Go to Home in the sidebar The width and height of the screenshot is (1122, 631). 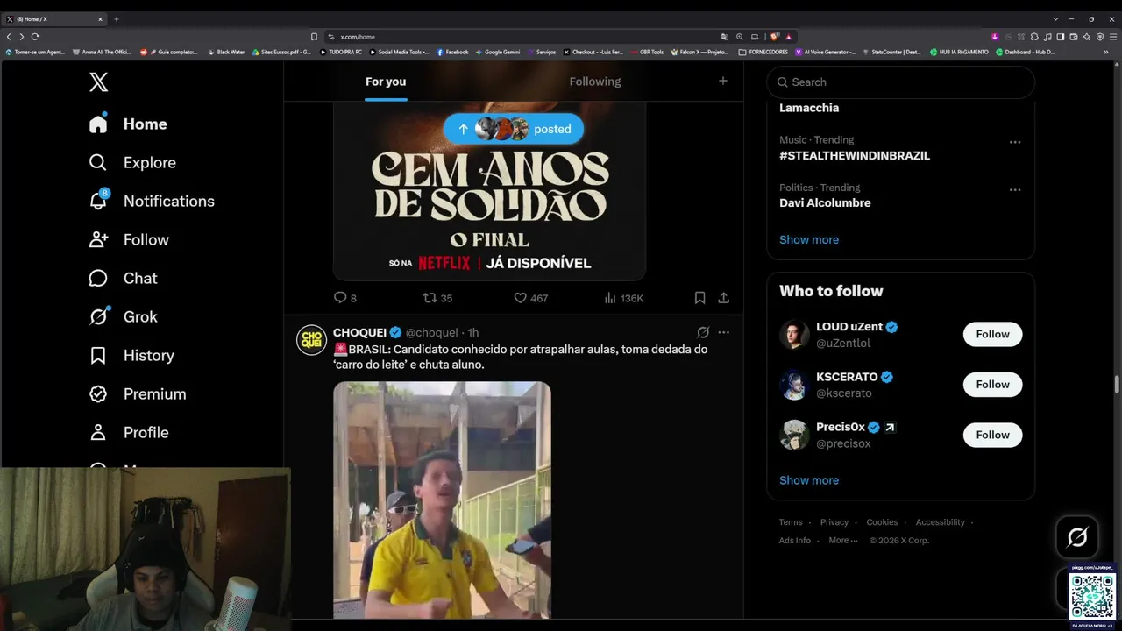click(x=128, y=124)
